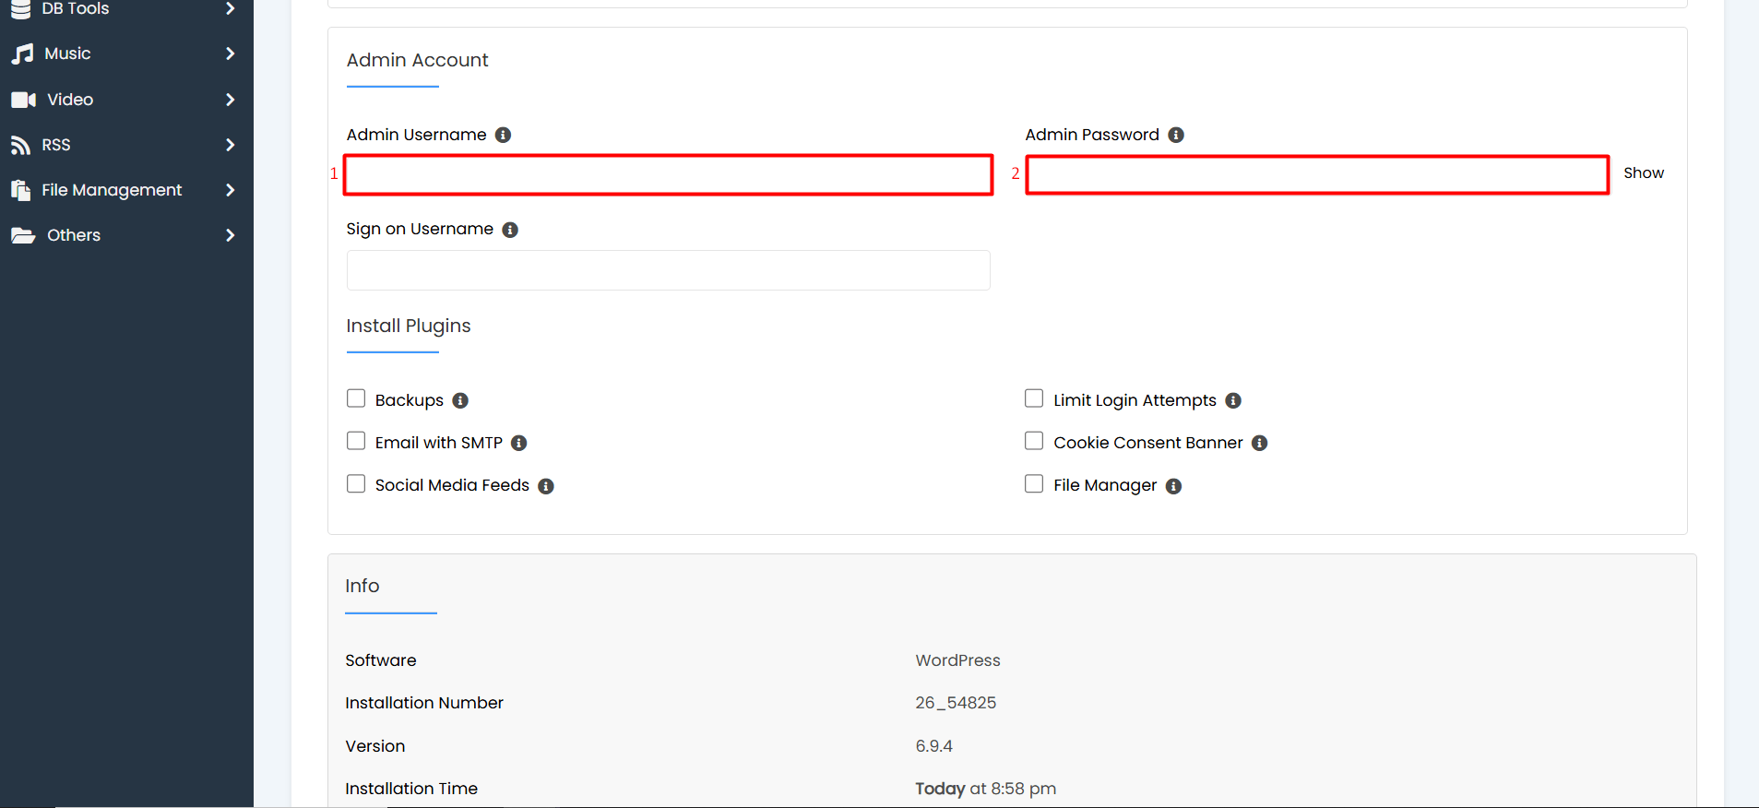The width and height of the screenshot is (1759, 808).
Task: Expand the DB Tools chevron arrow
Action: pos(230,9)
